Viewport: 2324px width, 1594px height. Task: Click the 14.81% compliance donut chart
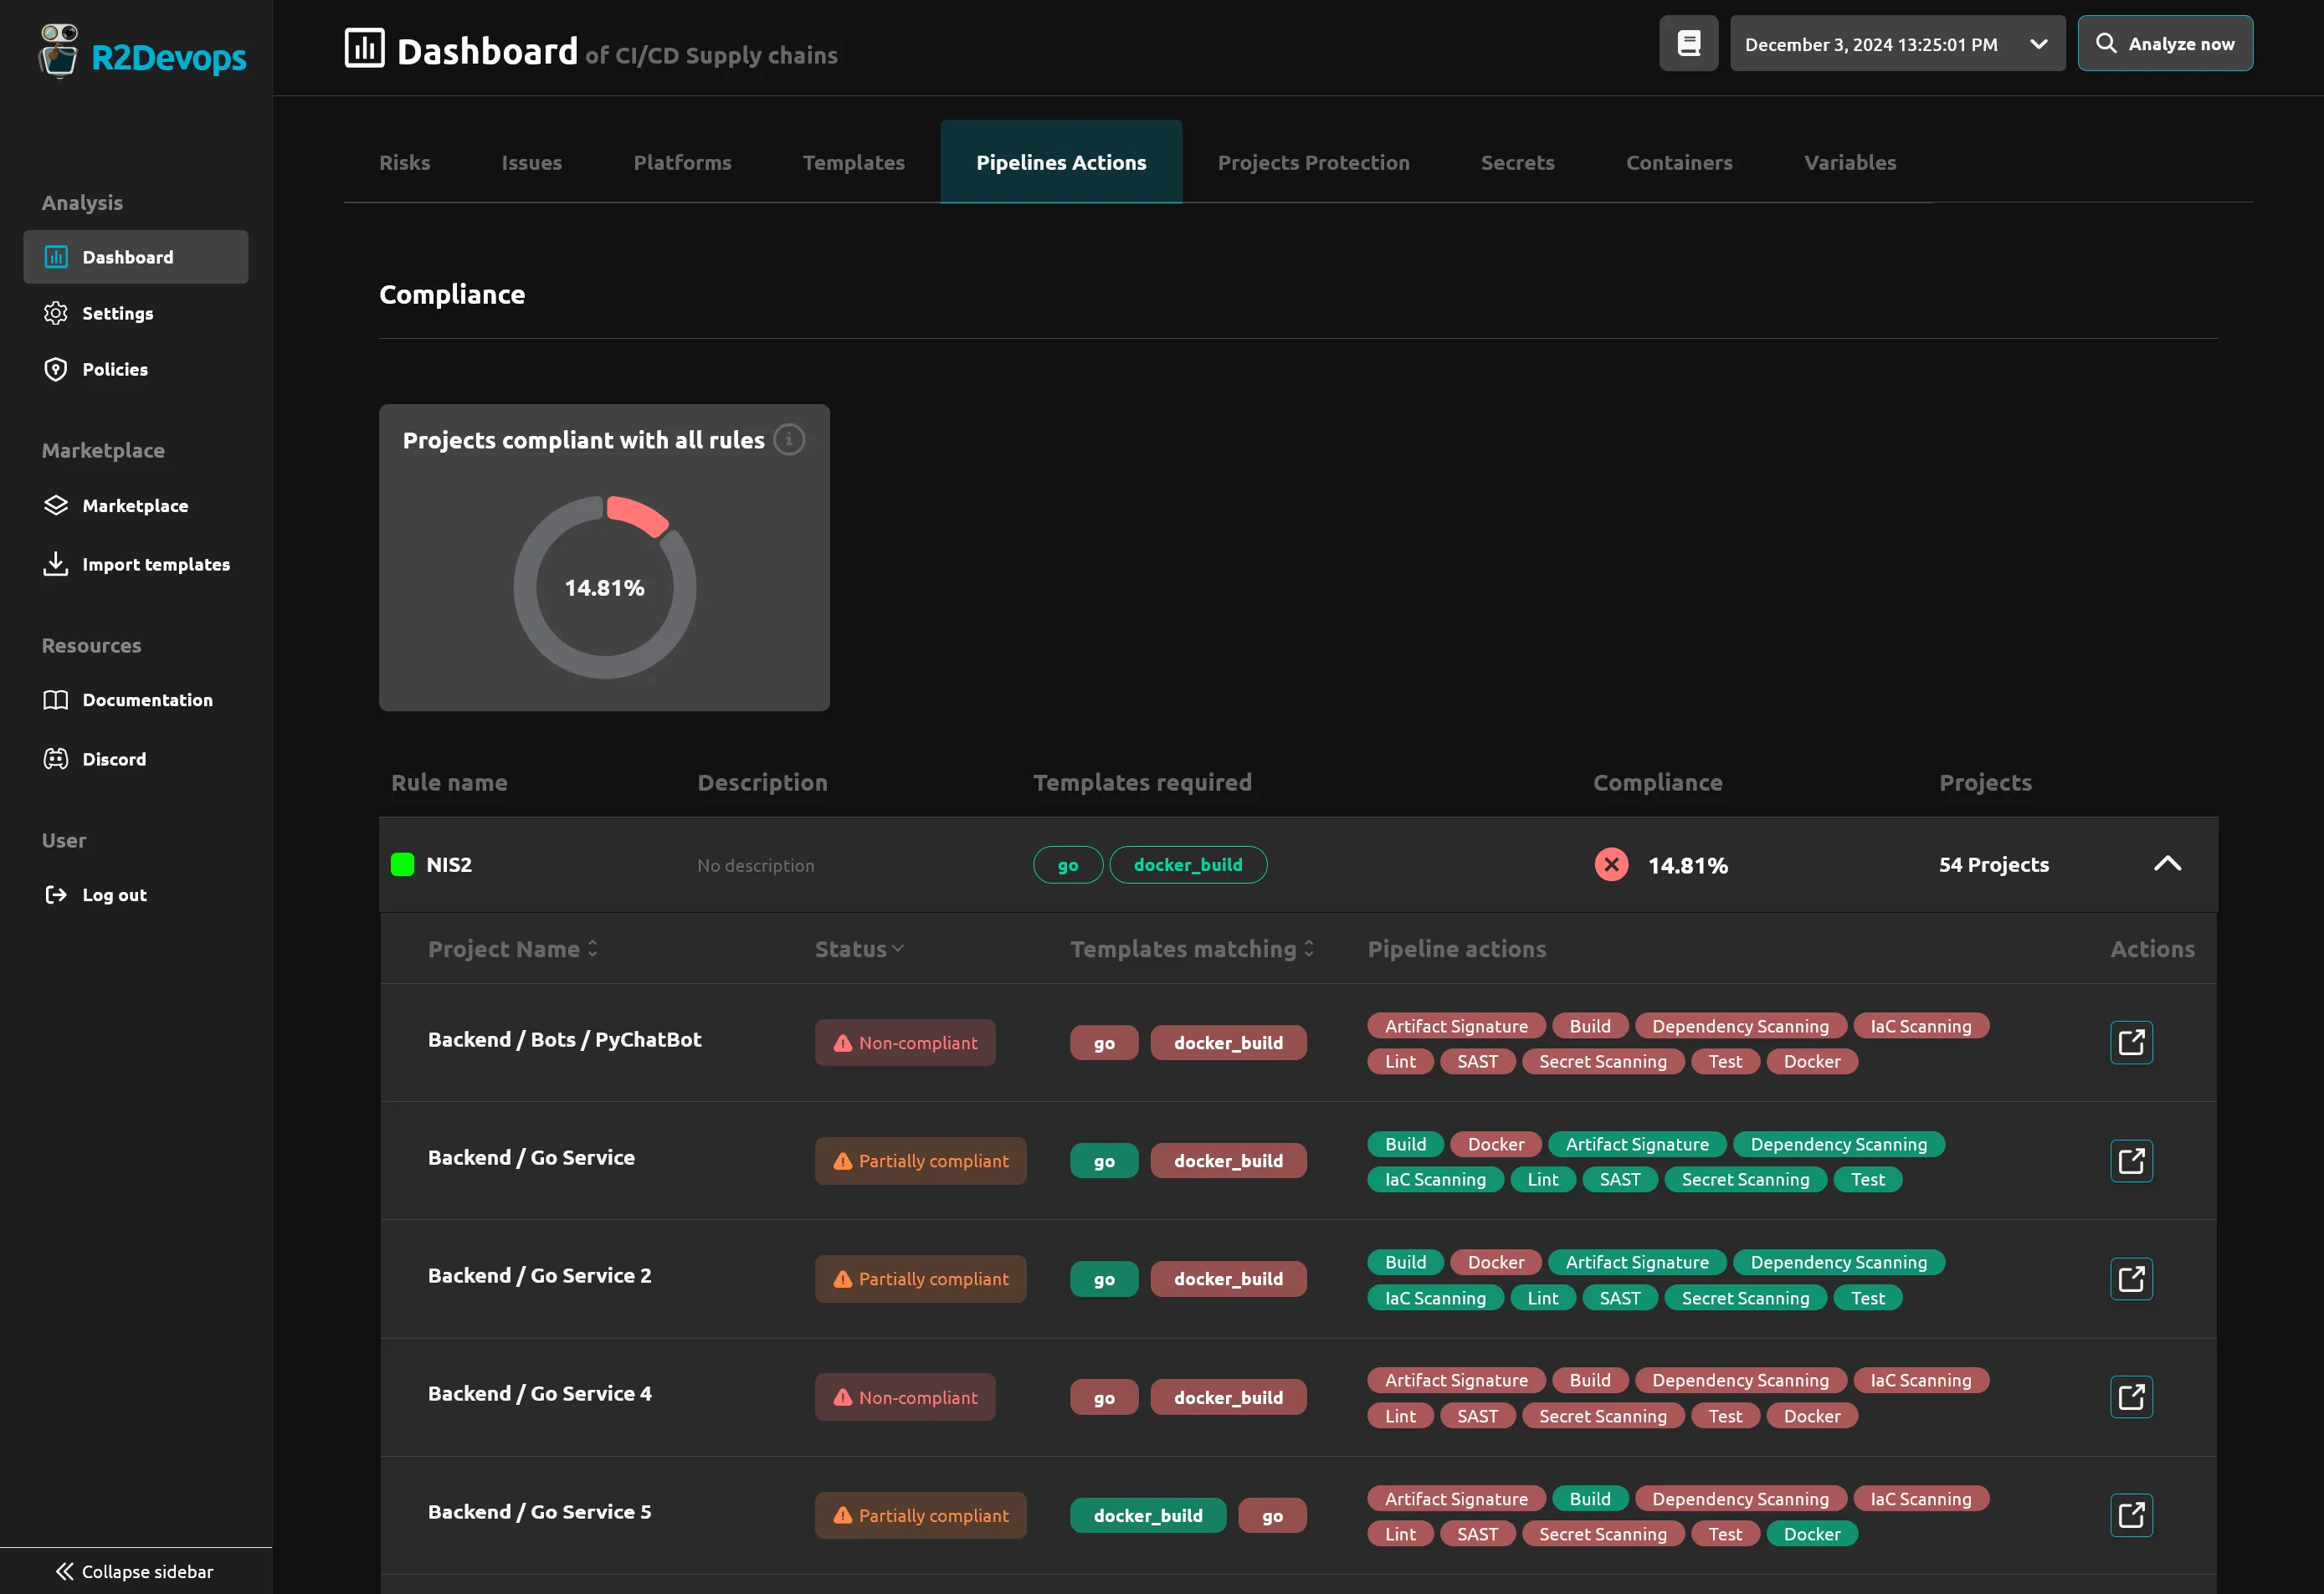click(x=604, y=588)
